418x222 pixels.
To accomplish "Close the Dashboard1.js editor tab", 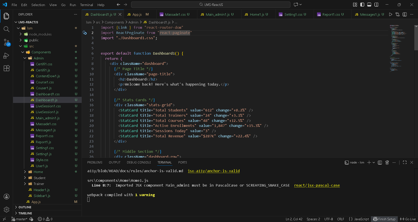I will point(120,14).
